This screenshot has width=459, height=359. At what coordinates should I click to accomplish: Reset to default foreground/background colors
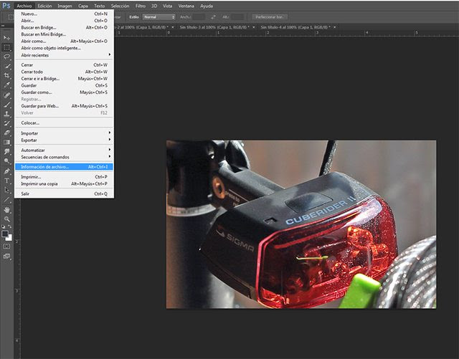click(3, 226)
